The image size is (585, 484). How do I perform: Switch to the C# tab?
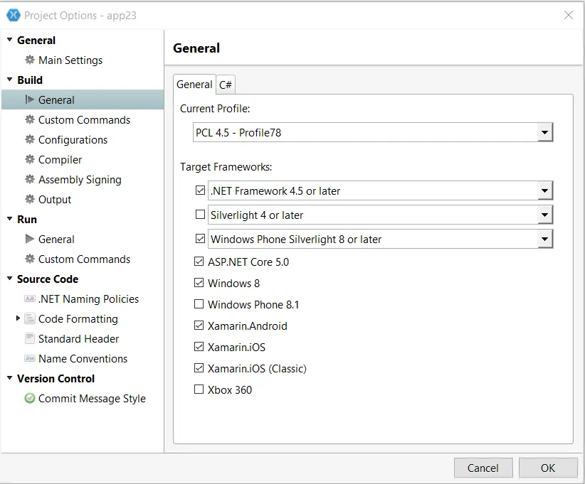coord(226,85)
